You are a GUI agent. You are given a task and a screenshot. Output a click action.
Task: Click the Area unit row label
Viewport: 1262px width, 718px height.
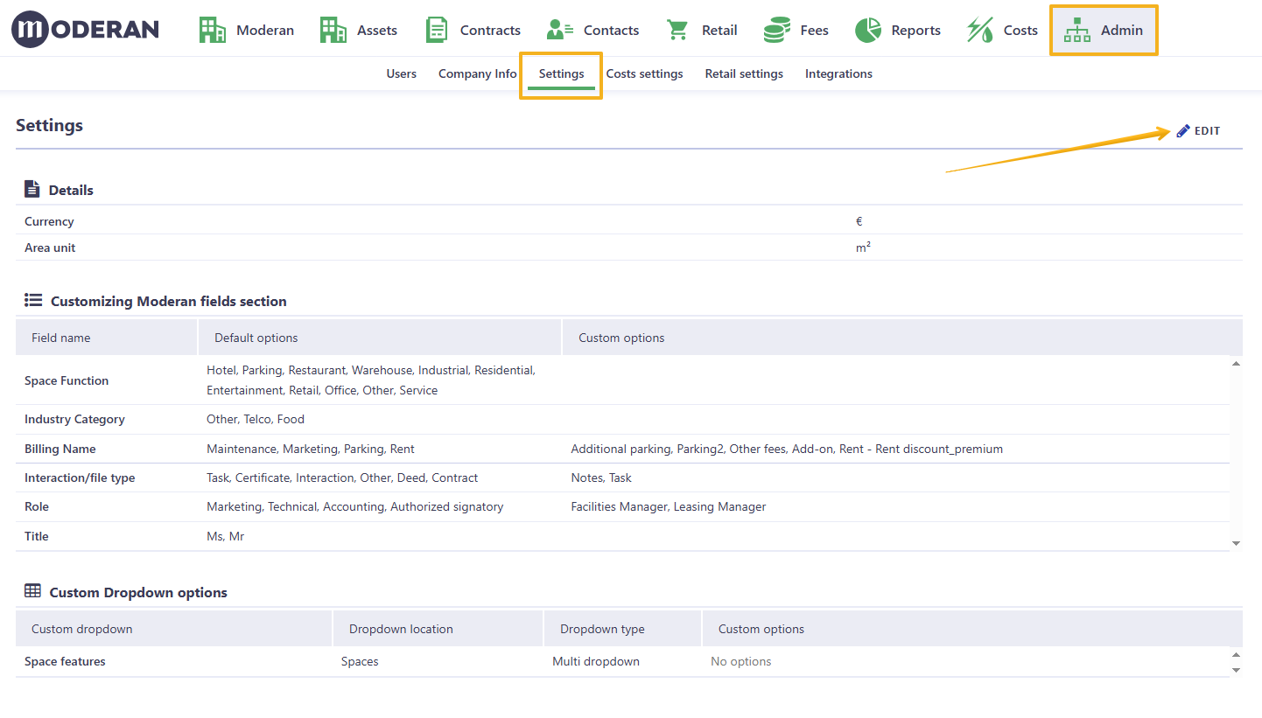[x=50, y=247]
